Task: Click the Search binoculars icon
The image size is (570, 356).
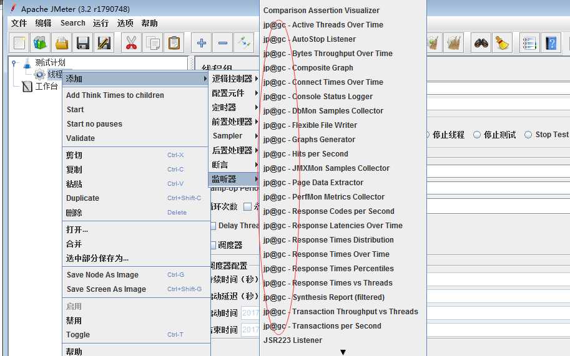Action: (x=481, y=43)
